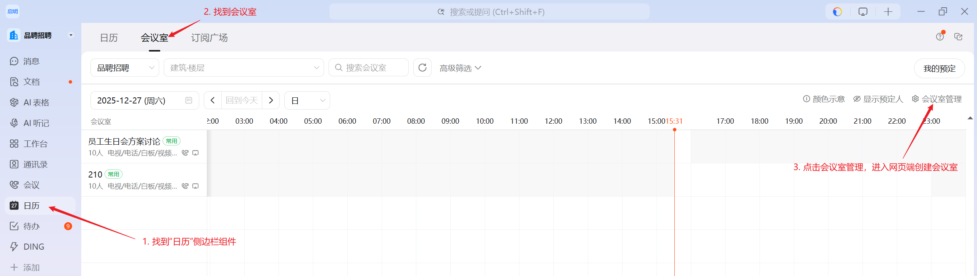Open Messages in the sidebar
Image resolution: width=977 pixels, height=276 pixels.
pyautogui.click(x=31, y=61)
